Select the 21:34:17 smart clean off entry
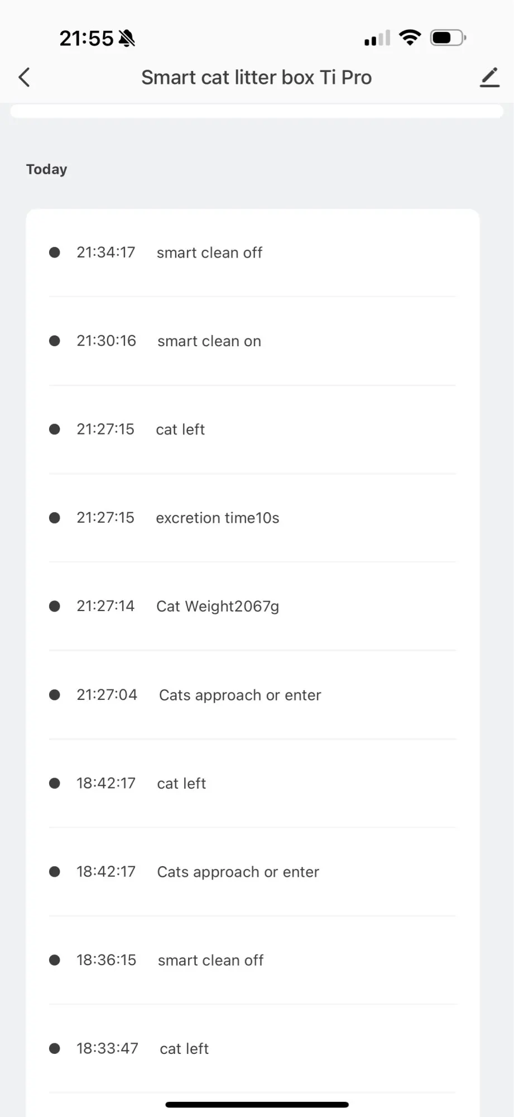The width and height of the screenshot is (514, 1117). point(209,252)
